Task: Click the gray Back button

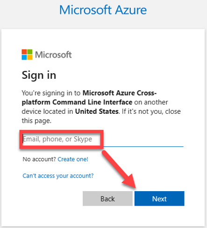Action: point(107,199)
